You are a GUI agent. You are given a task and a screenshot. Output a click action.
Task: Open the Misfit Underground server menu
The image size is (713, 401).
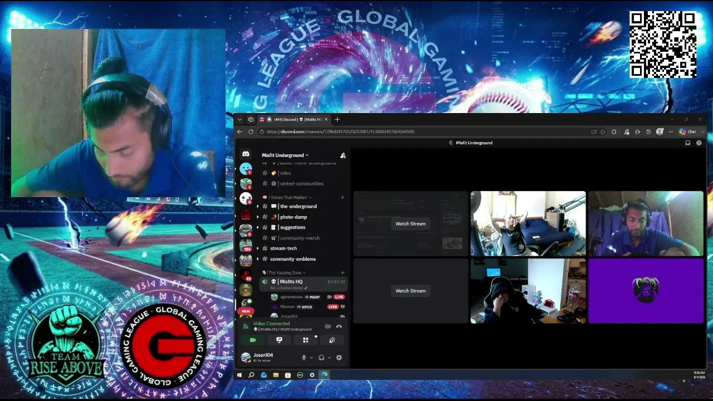point(285,155)
